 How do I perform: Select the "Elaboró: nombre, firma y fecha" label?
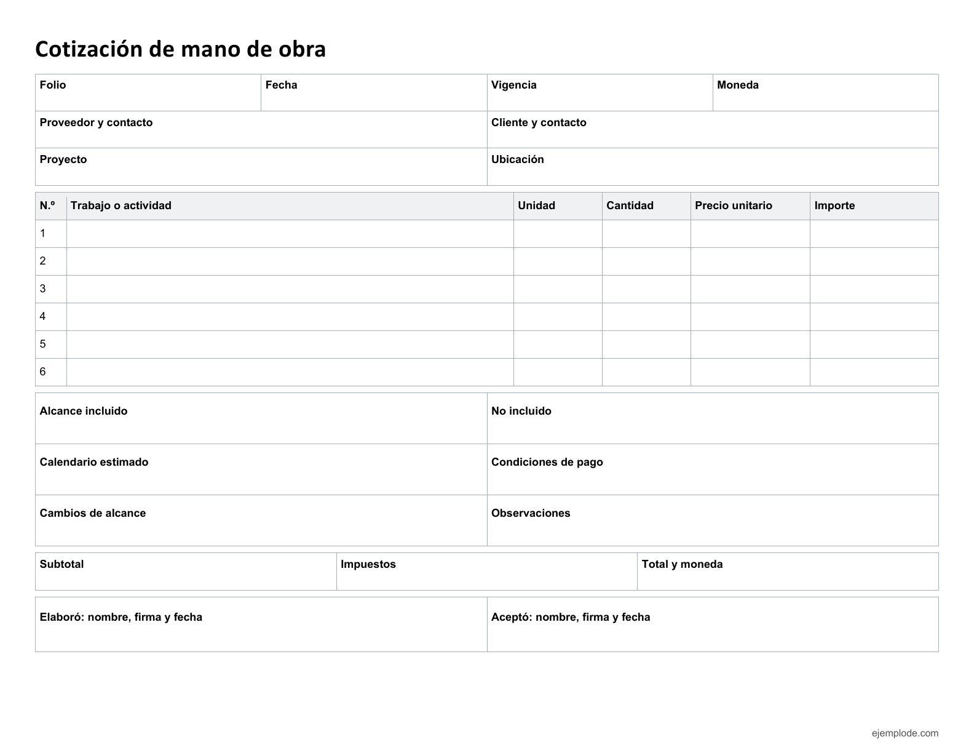click(121, 617)
